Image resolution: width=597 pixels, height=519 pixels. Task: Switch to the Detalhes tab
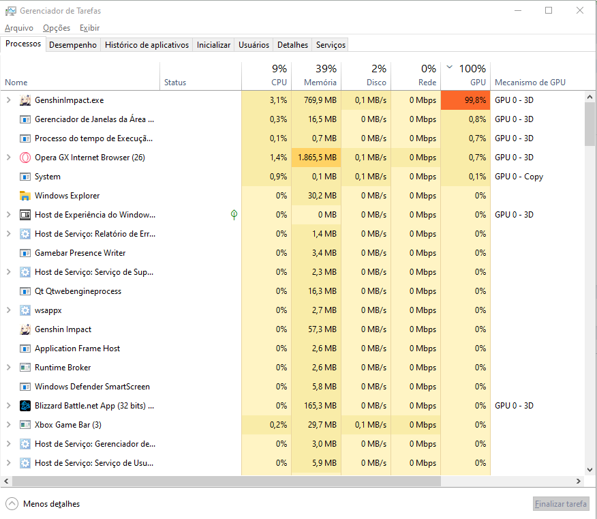tap(293, 45)
